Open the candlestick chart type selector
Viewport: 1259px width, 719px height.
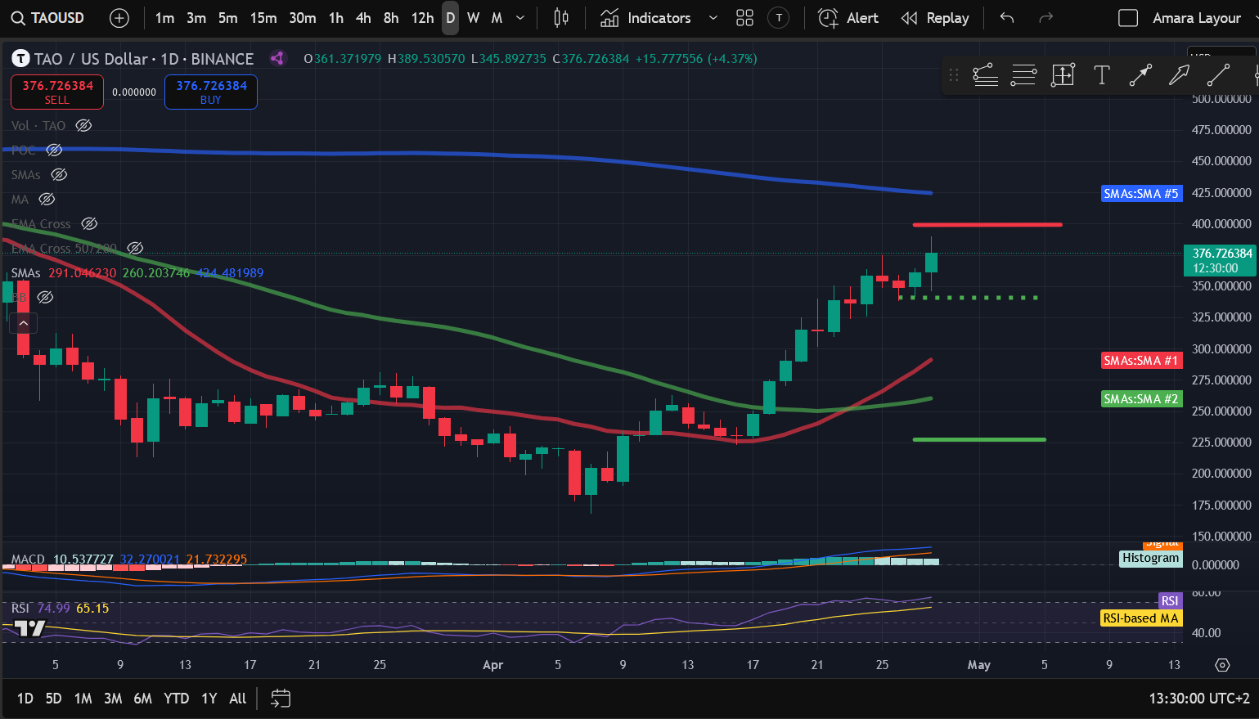[561, 18]
